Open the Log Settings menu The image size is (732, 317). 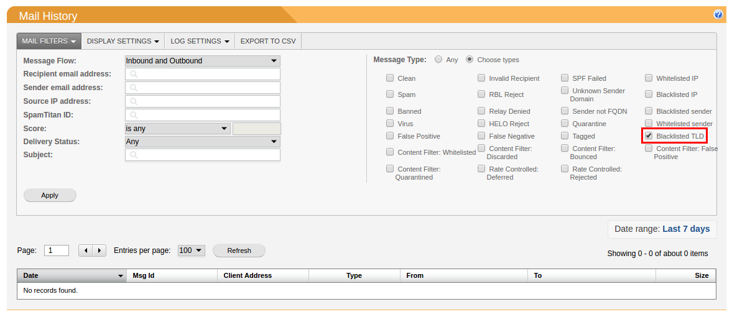pyautogui.click(x=200, y=41)
